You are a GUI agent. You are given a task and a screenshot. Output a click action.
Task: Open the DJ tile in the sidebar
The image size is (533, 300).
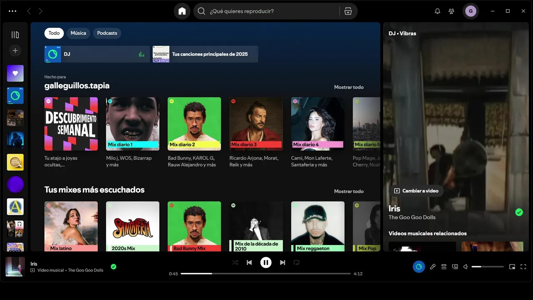15,95
